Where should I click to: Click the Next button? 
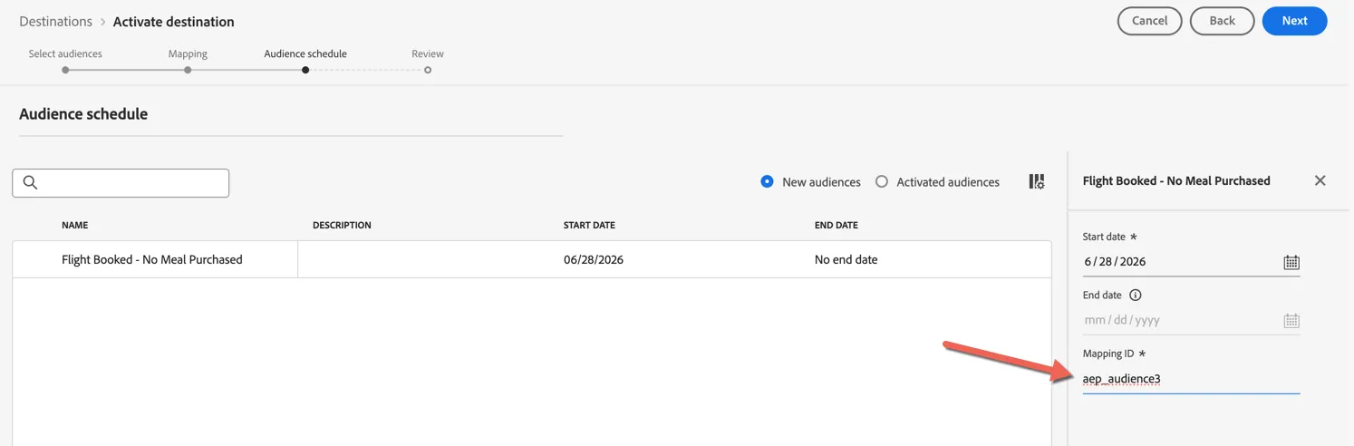1294,21
